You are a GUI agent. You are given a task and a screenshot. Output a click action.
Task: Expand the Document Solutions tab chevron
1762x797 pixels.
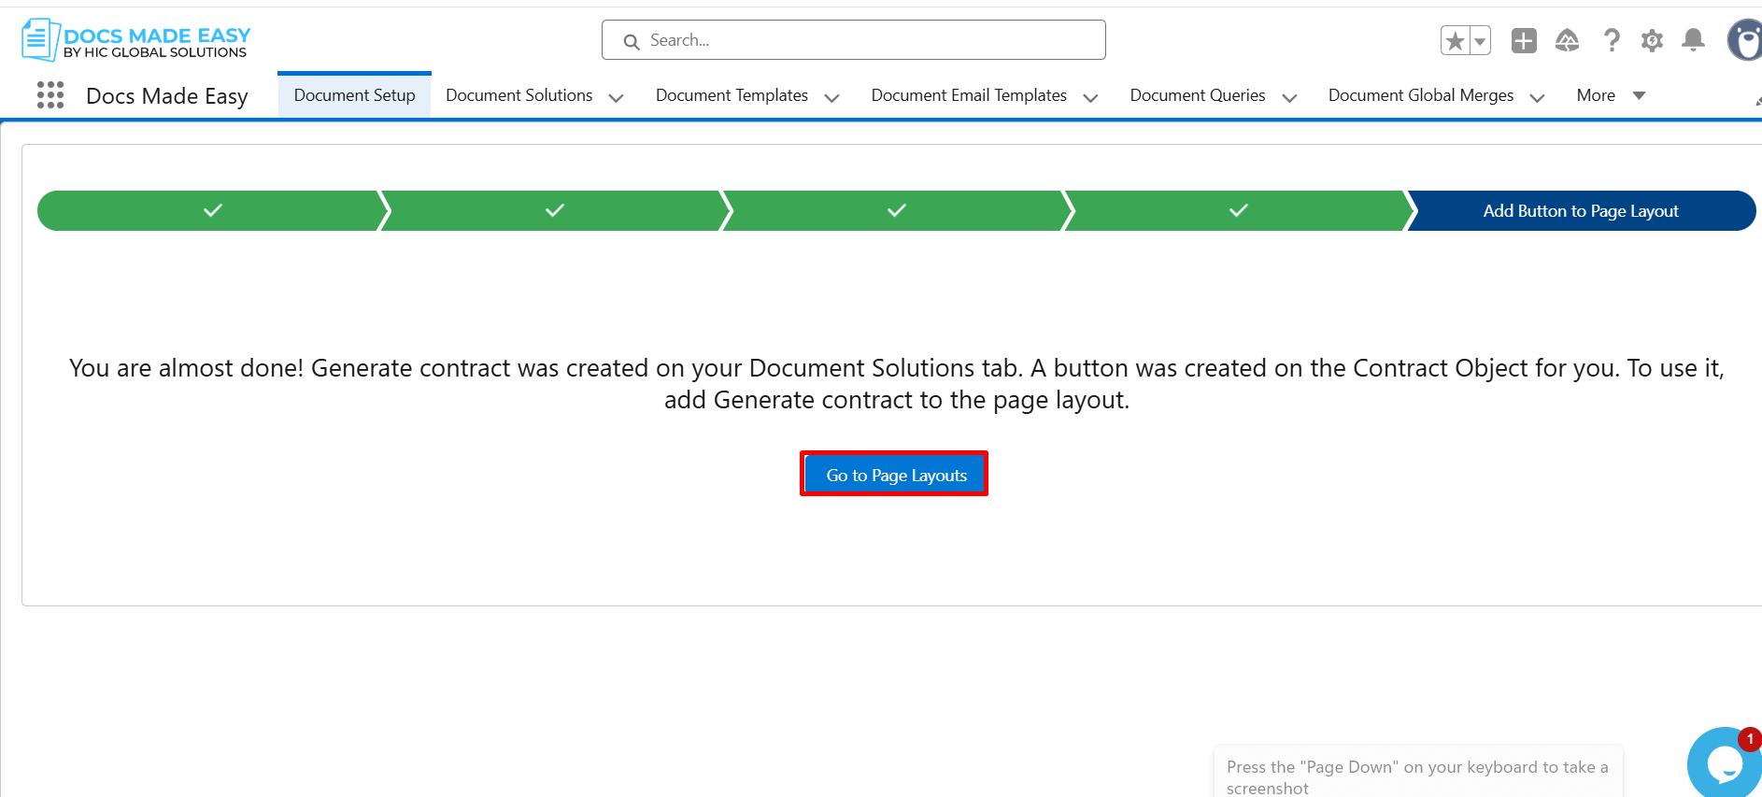coord(616,97)
